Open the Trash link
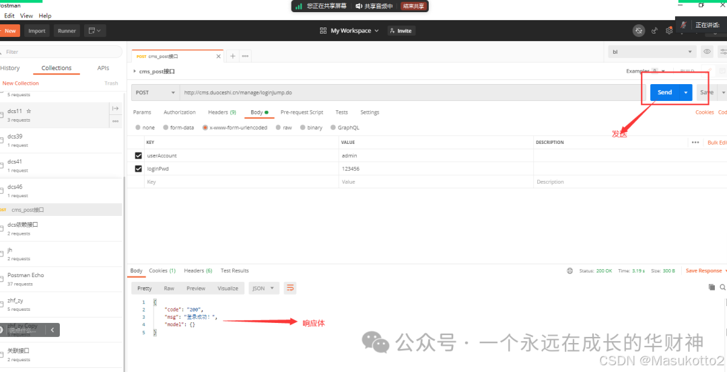Viewport: 727px width, 372px height. [111, 83]
